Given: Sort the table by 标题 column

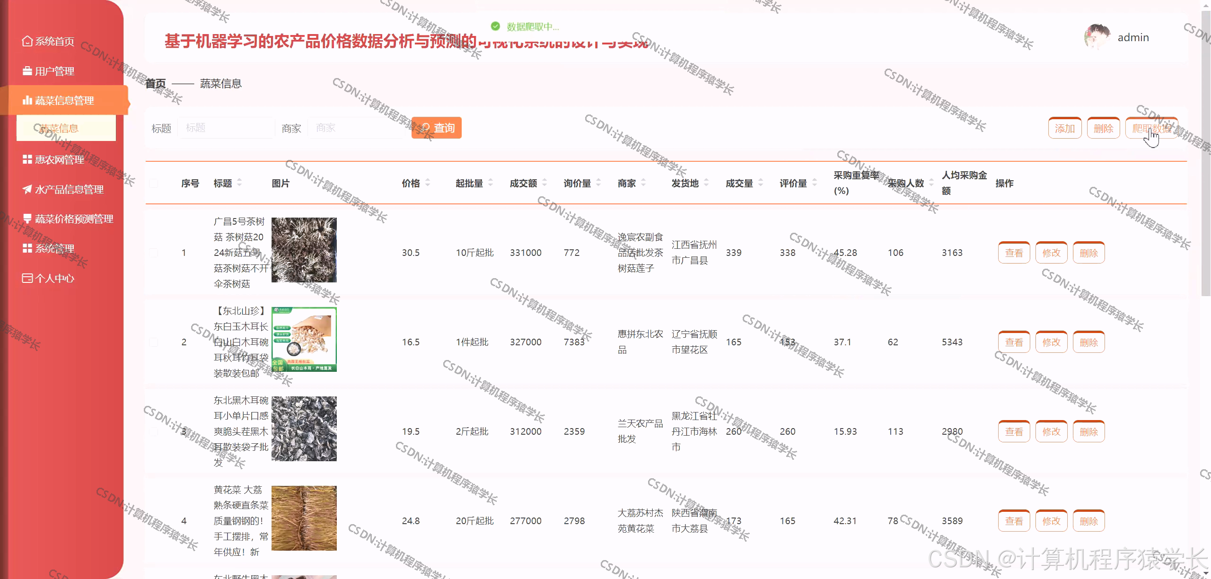Looking at the screenshot, I should pos(239,183).
